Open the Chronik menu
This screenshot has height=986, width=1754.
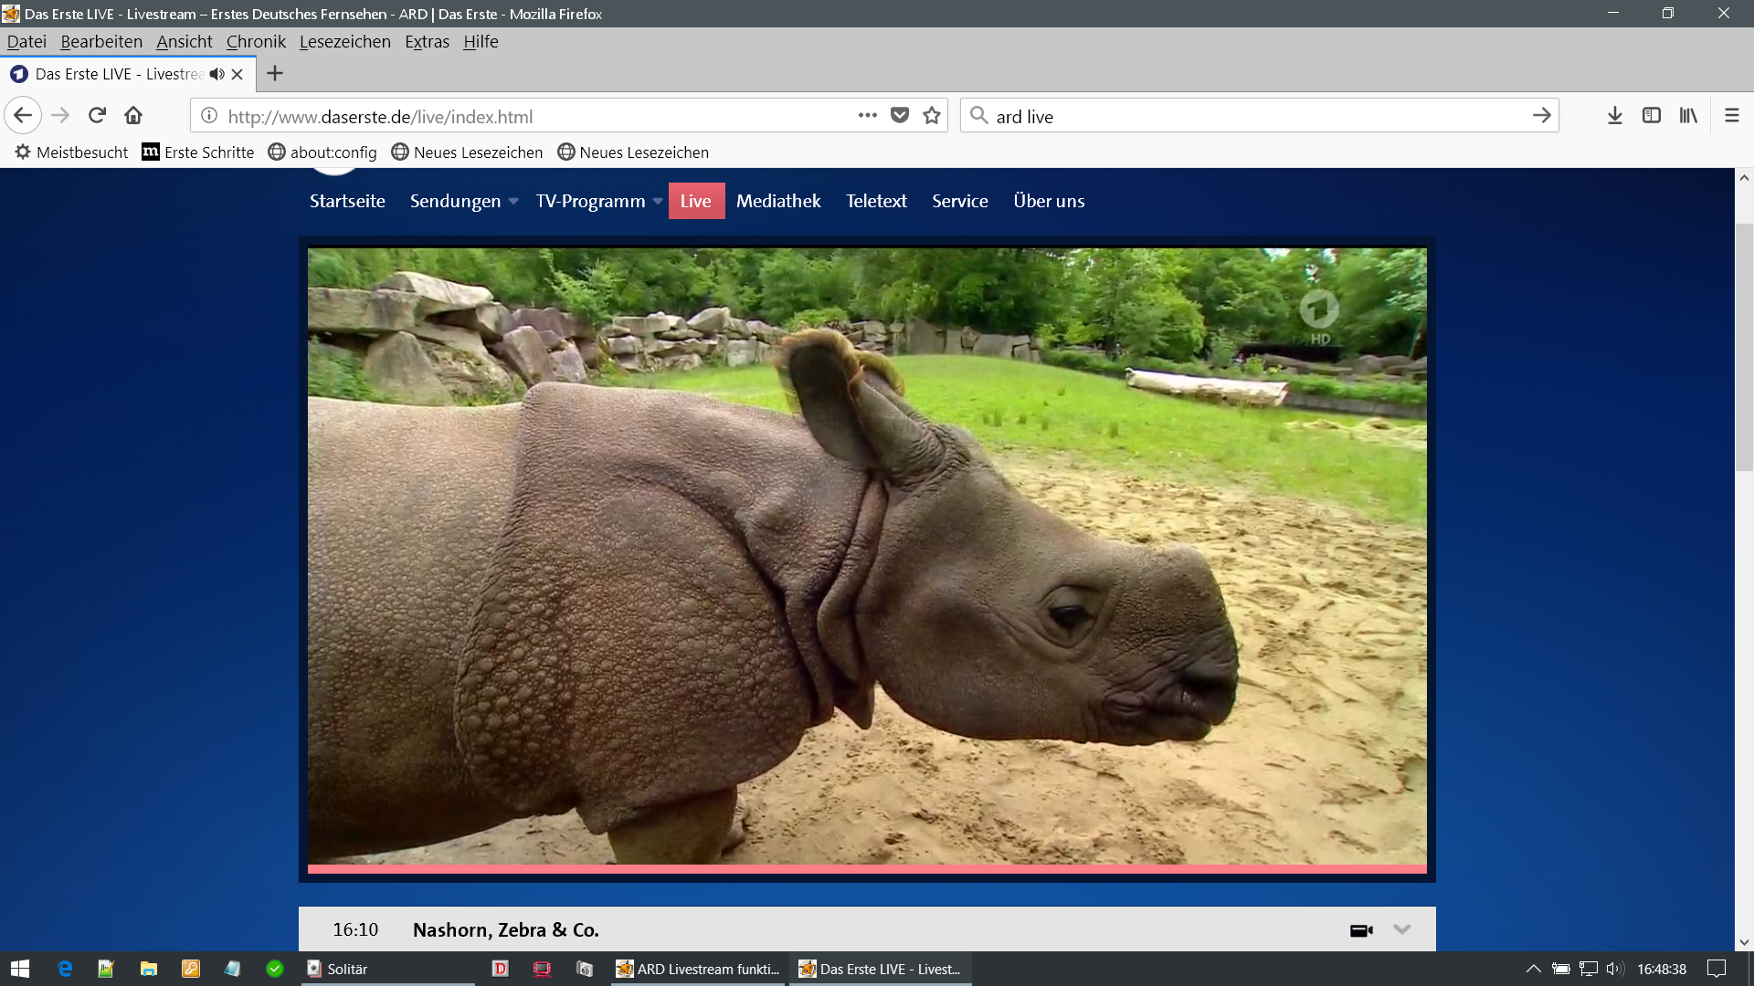256,42
